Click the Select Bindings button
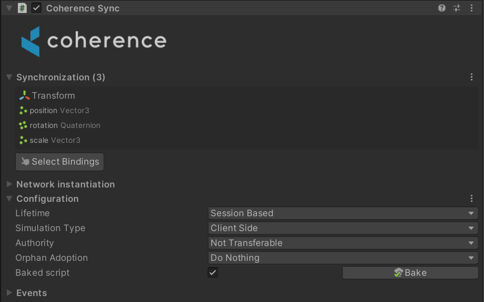Screen dimensions: 484x302 point(59,162)
